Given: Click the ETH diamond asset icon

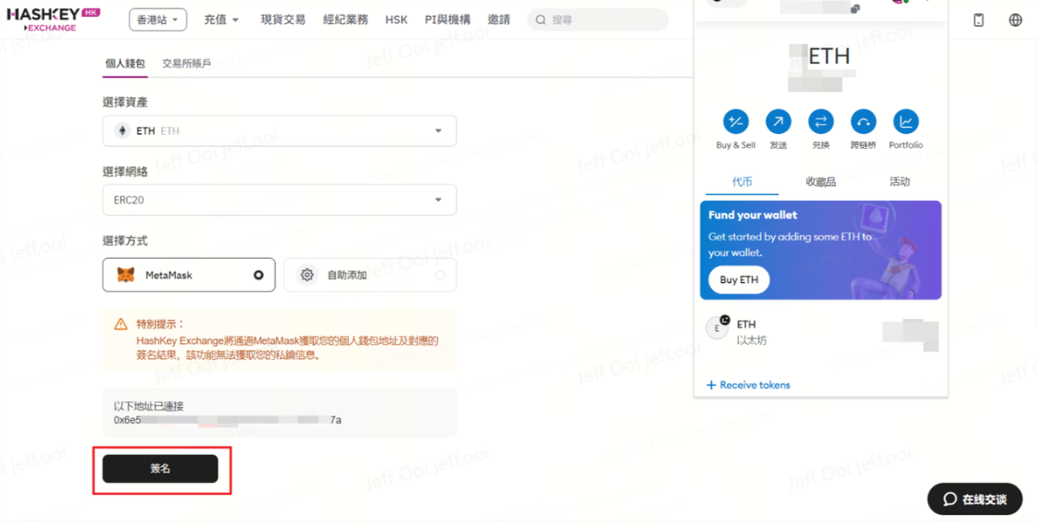Looking at the screenshot, I should (x=121, y=130).
